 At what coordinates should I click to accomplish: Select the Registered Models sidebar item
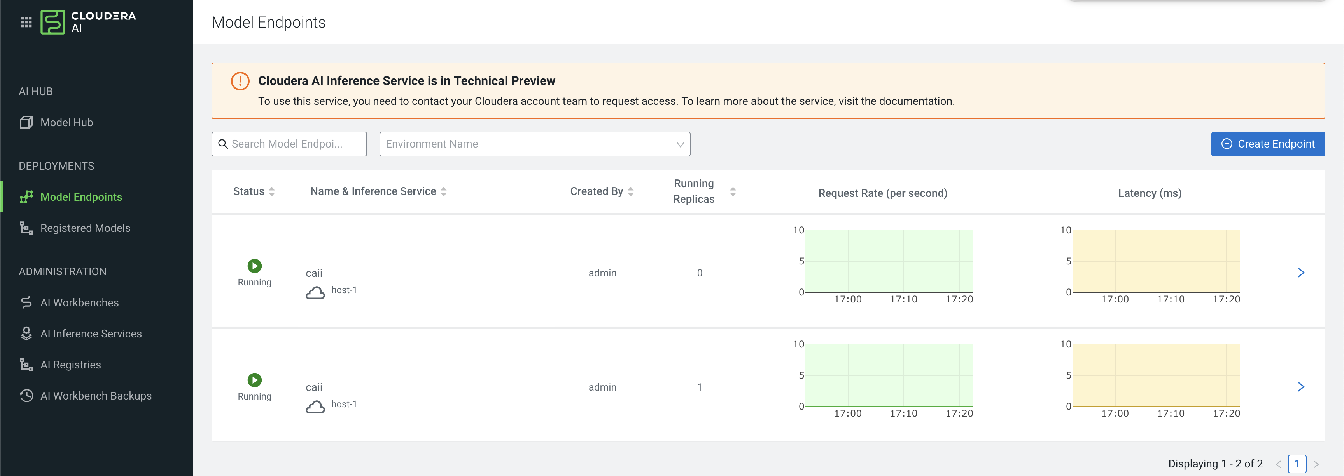point(85,228)
